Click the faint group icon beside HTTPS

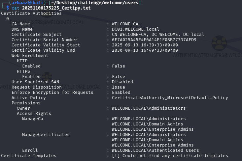pyautogui.click(x=47, y=77)
